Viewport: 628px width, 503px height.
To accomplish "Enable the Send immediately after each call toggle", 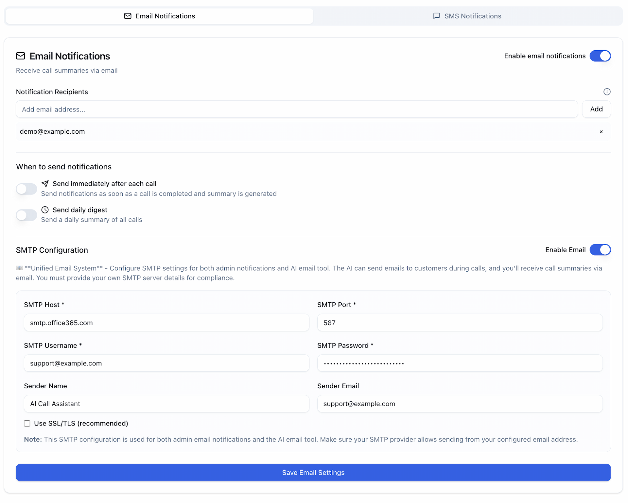I will pos(26,189).
